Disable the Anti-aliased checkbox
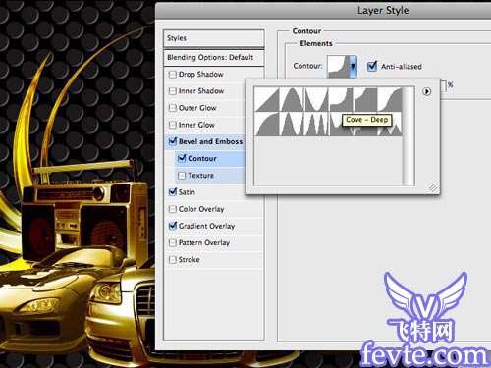 [x=372, y=67]
